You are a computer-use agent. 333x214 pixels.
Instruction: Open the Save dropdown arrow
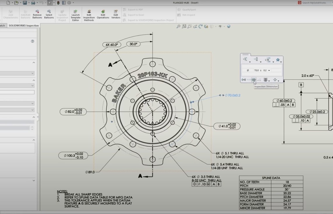click(29, 3)
